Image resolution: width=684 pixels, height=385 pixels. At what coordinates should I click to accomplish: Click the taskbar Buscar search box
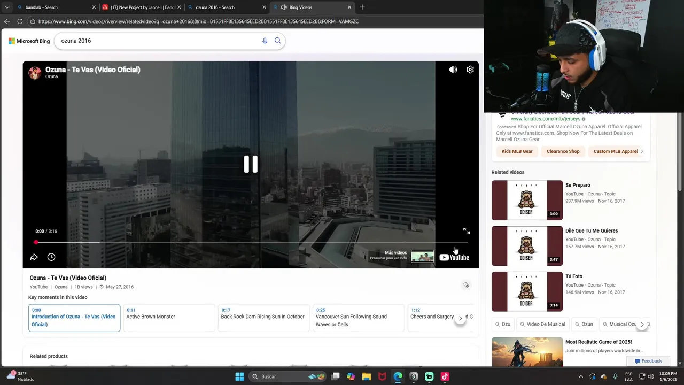point(289,376)
